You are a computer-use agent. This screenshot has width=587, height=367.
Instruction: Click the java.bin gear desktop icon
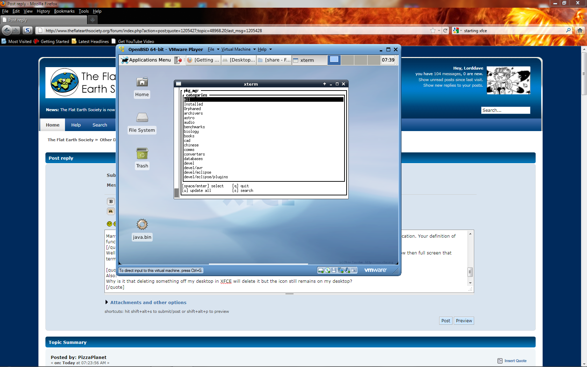point(142,224)
